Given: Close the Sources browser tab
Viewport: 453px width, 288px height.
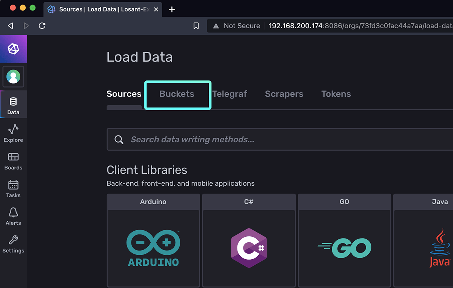Looking at the screenshot, I should [156, 9].
